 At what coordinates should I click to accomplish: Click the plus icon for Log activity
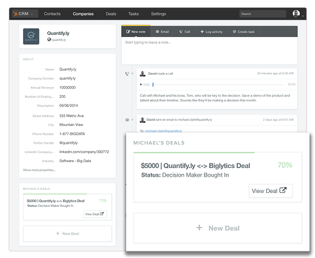(x=202, y=32)
